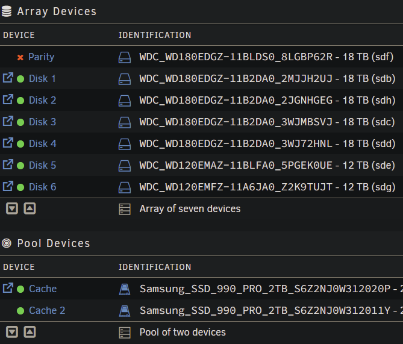Open the Disk 3 device link
This screenshot has height=344, width=403.
click(x=42, y=122)
